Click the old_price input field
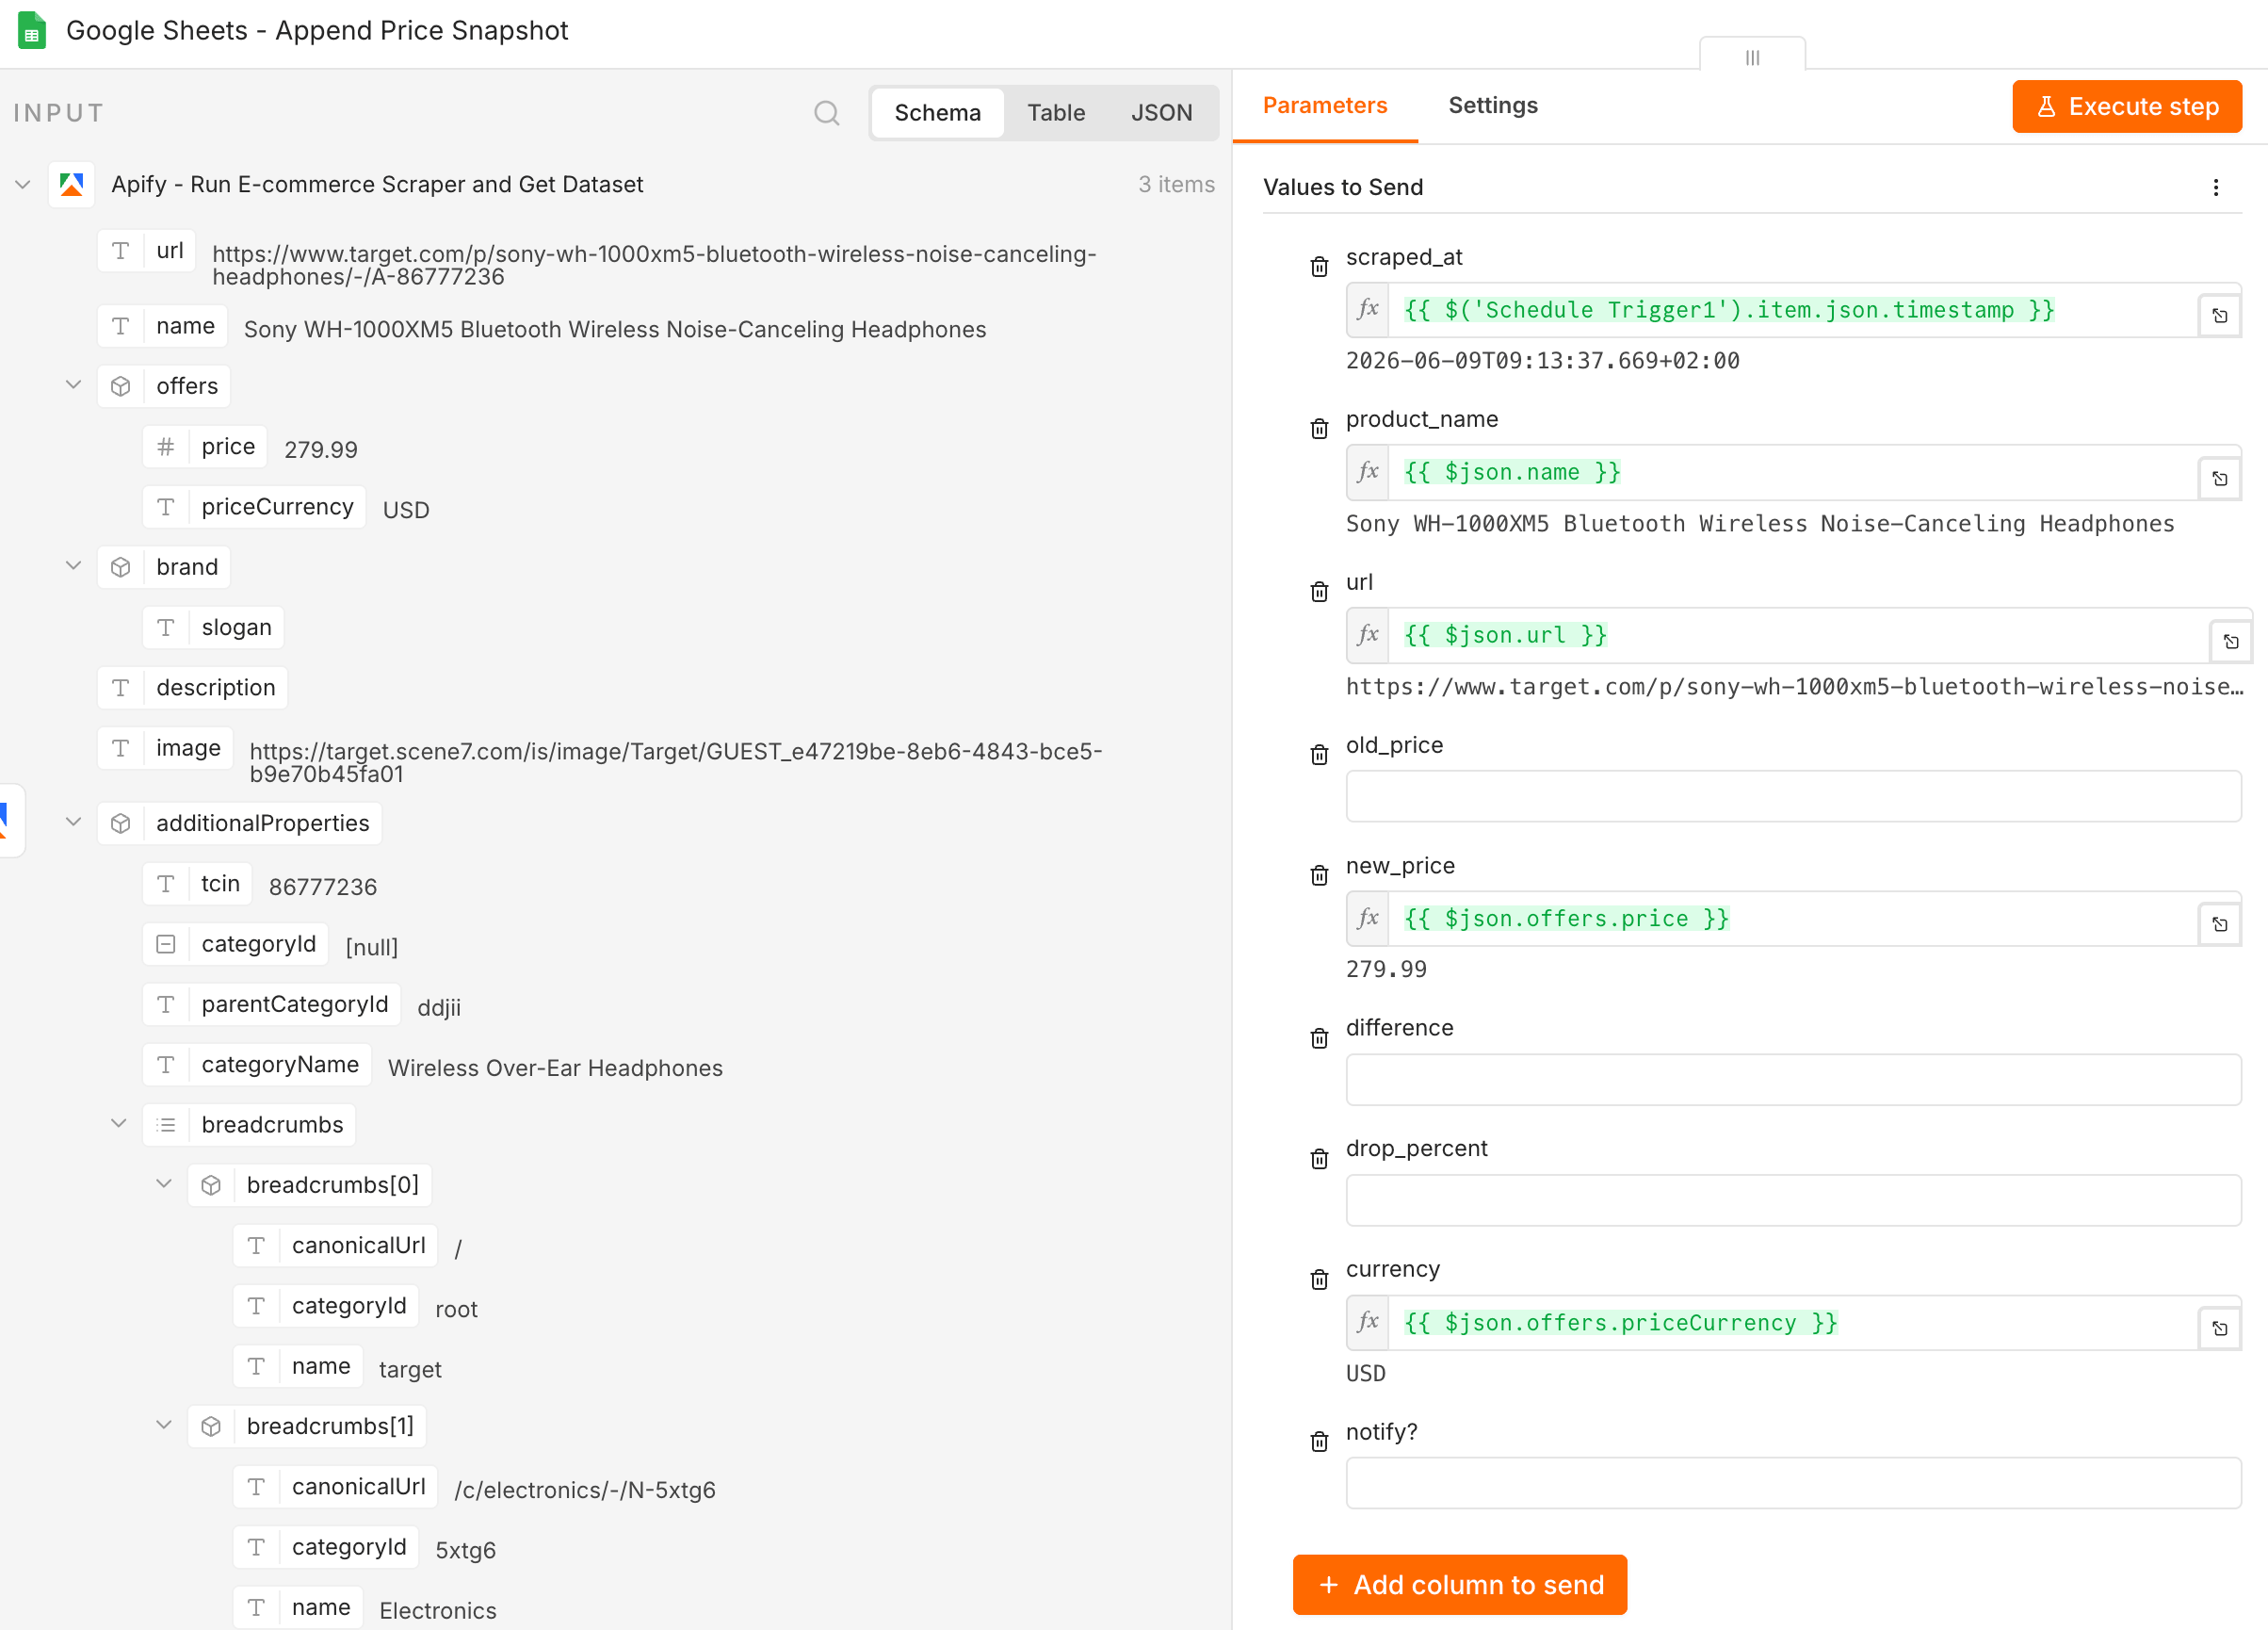The image size is (2268, 1630). pos(1792,796)
